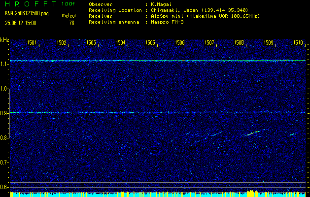This screenshot has height=197, width=310.
Task: Click the HROFFT title text
Action: (31, 4)
